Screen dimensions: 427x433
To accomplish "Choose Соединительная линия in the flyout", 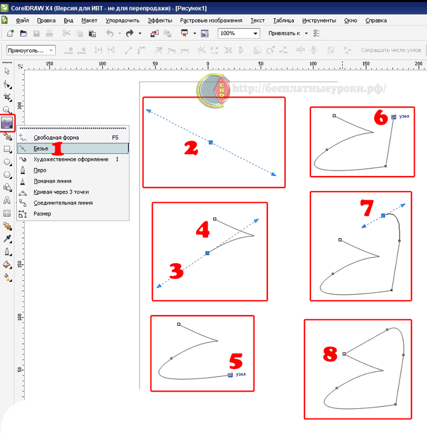I will 73,202.
